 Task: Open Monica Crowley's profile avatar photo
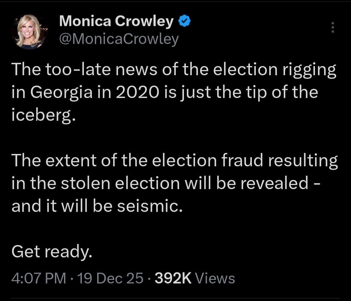coord(30,32)
